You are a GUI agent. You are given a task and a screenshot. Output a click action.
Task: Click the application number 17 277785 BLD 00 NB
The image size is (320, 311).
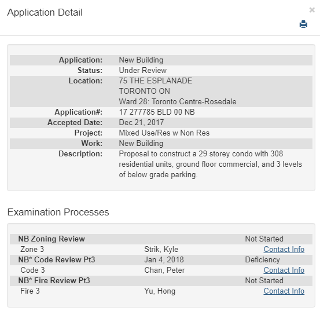click(x=157, y=112)
